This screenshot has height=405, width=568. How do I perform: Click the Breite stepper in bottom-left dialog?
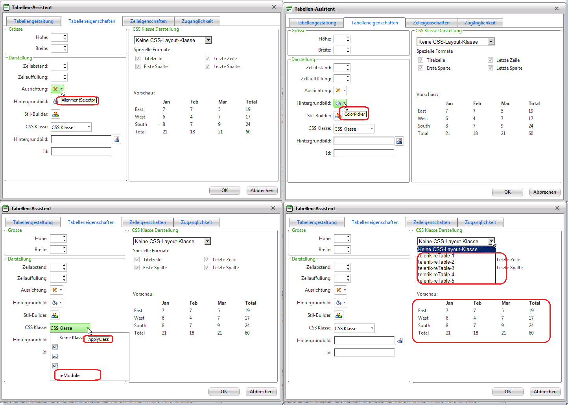click(58, 250)
